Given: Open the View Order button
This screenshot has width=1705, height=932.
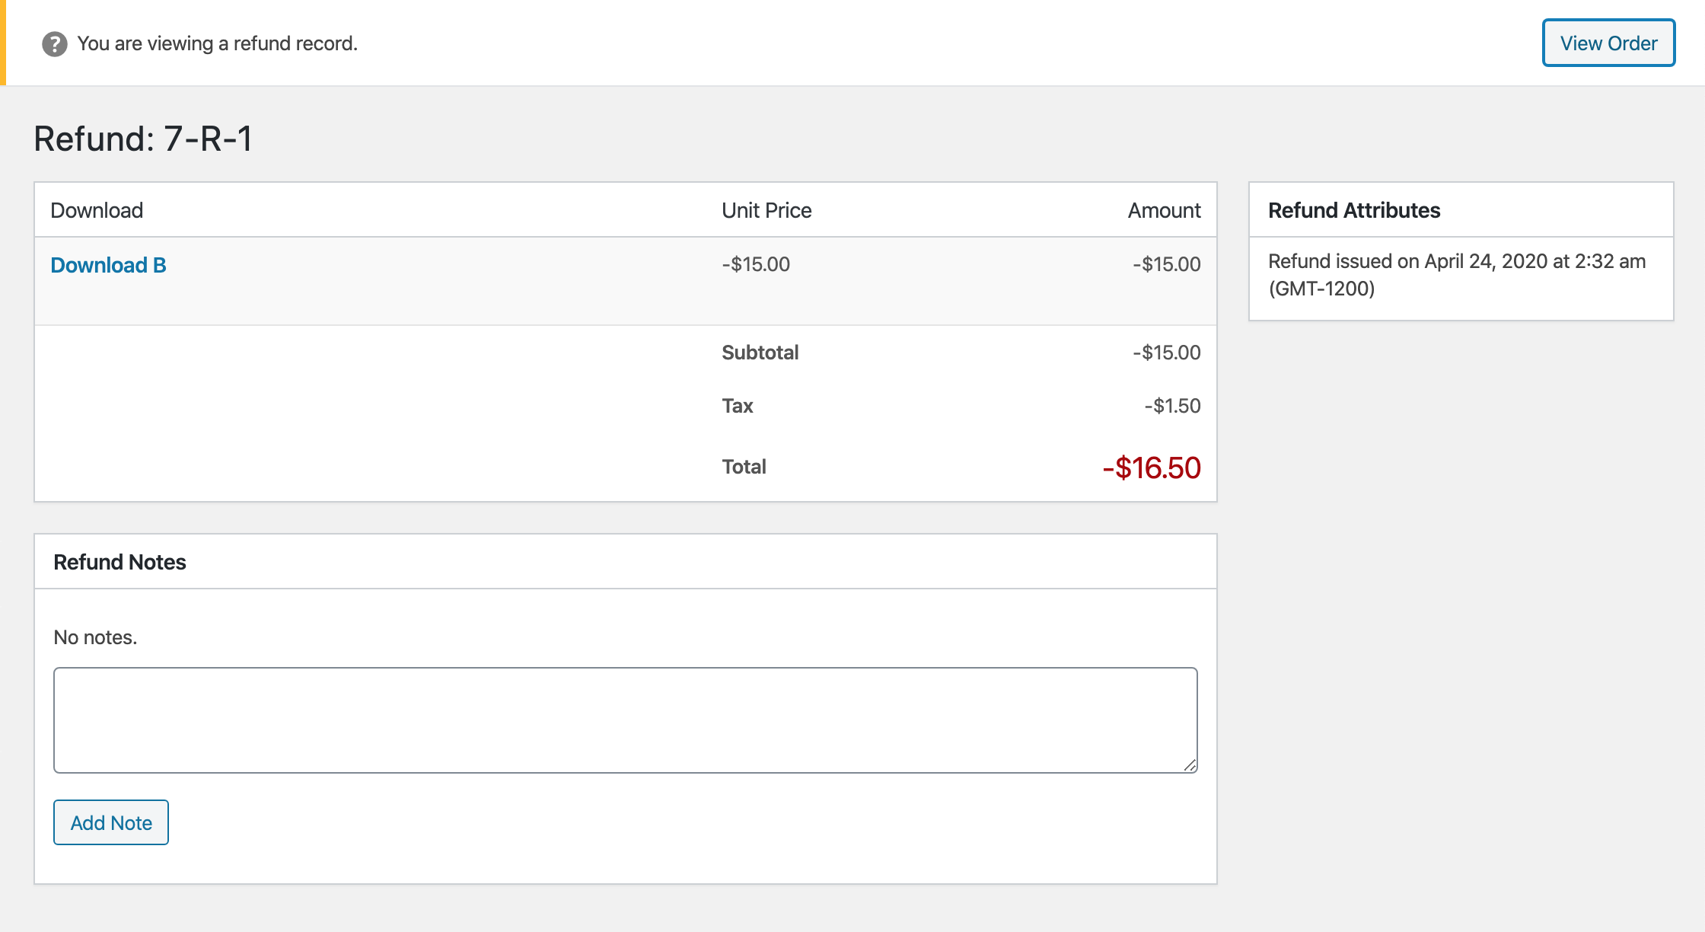Looking at the screenshot, I should [x=1608, y=43].
